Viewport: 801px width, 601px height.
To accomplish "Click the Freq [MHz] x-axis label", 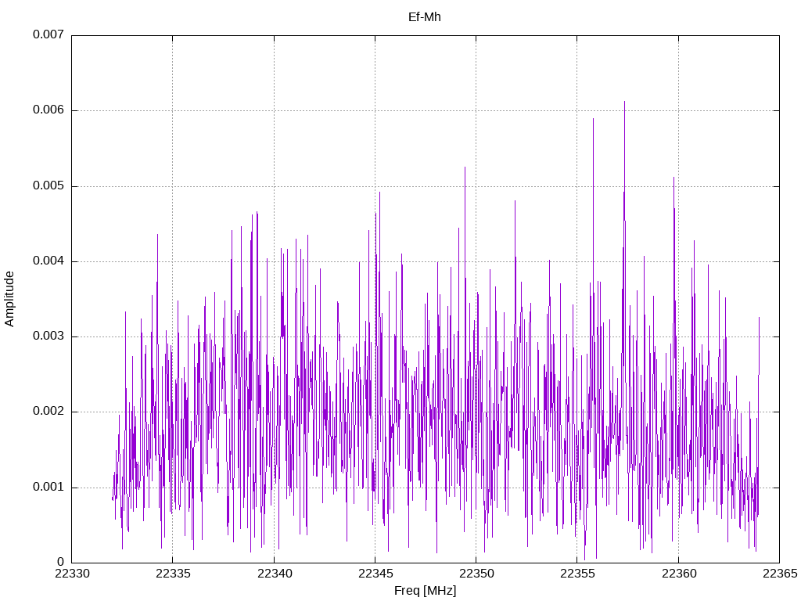I will [425, 591].
